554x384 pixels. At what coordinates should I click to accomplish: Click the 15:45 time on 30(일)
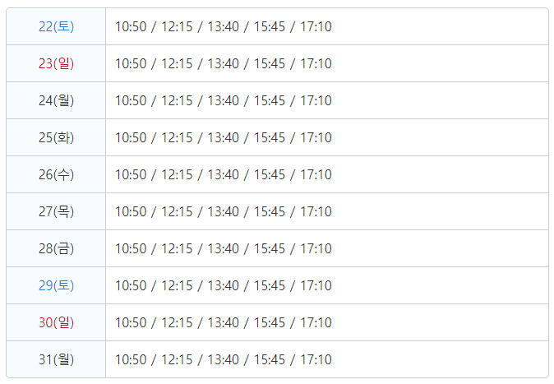click(x=270, y=322)
